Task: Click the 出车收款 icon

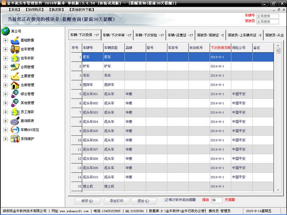Action: pyautogui.click(x=15, y=58)
